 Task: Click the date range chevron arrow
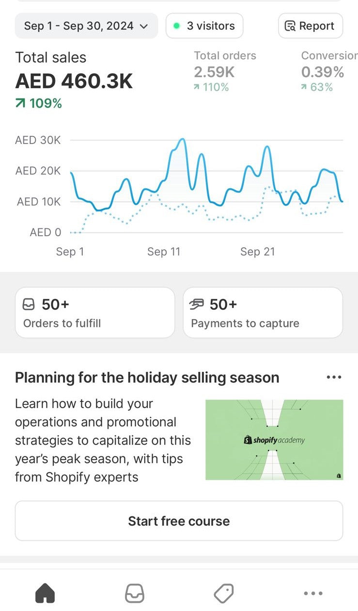(x=143, y=26)
